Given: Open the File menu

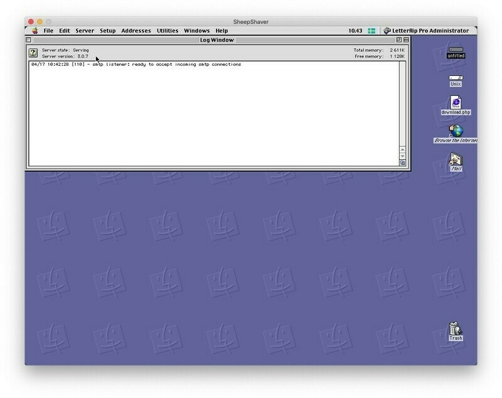Looking at the screenshot, I should click(x=48, y=31).
